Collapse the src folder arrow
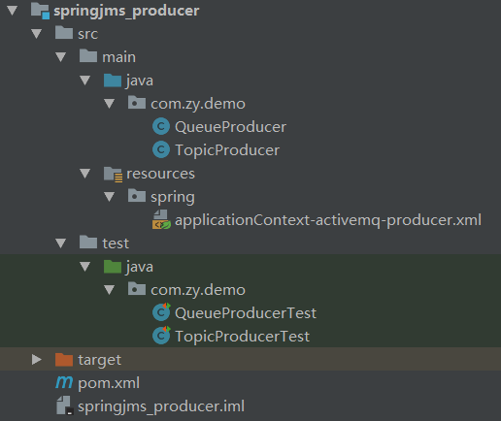 [37, 34]
